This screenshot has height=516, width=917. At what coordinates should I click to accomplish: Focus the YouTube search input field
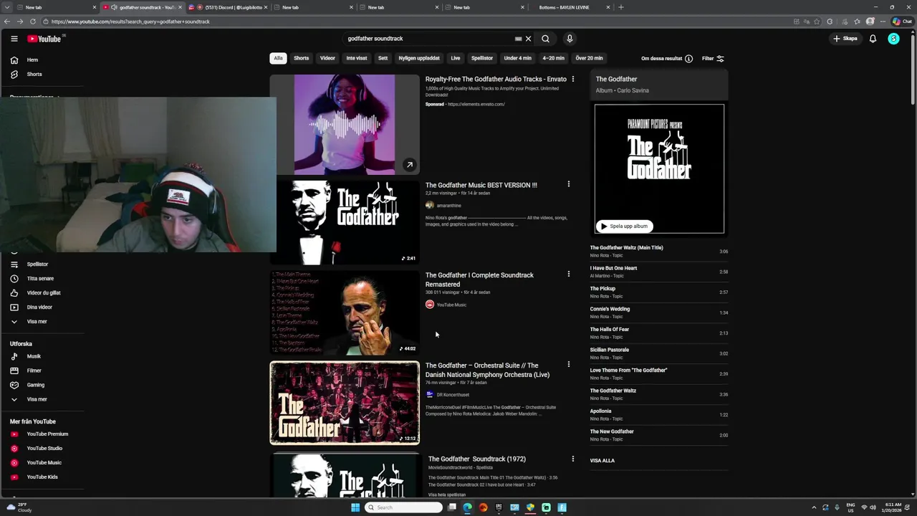(428, 39)
